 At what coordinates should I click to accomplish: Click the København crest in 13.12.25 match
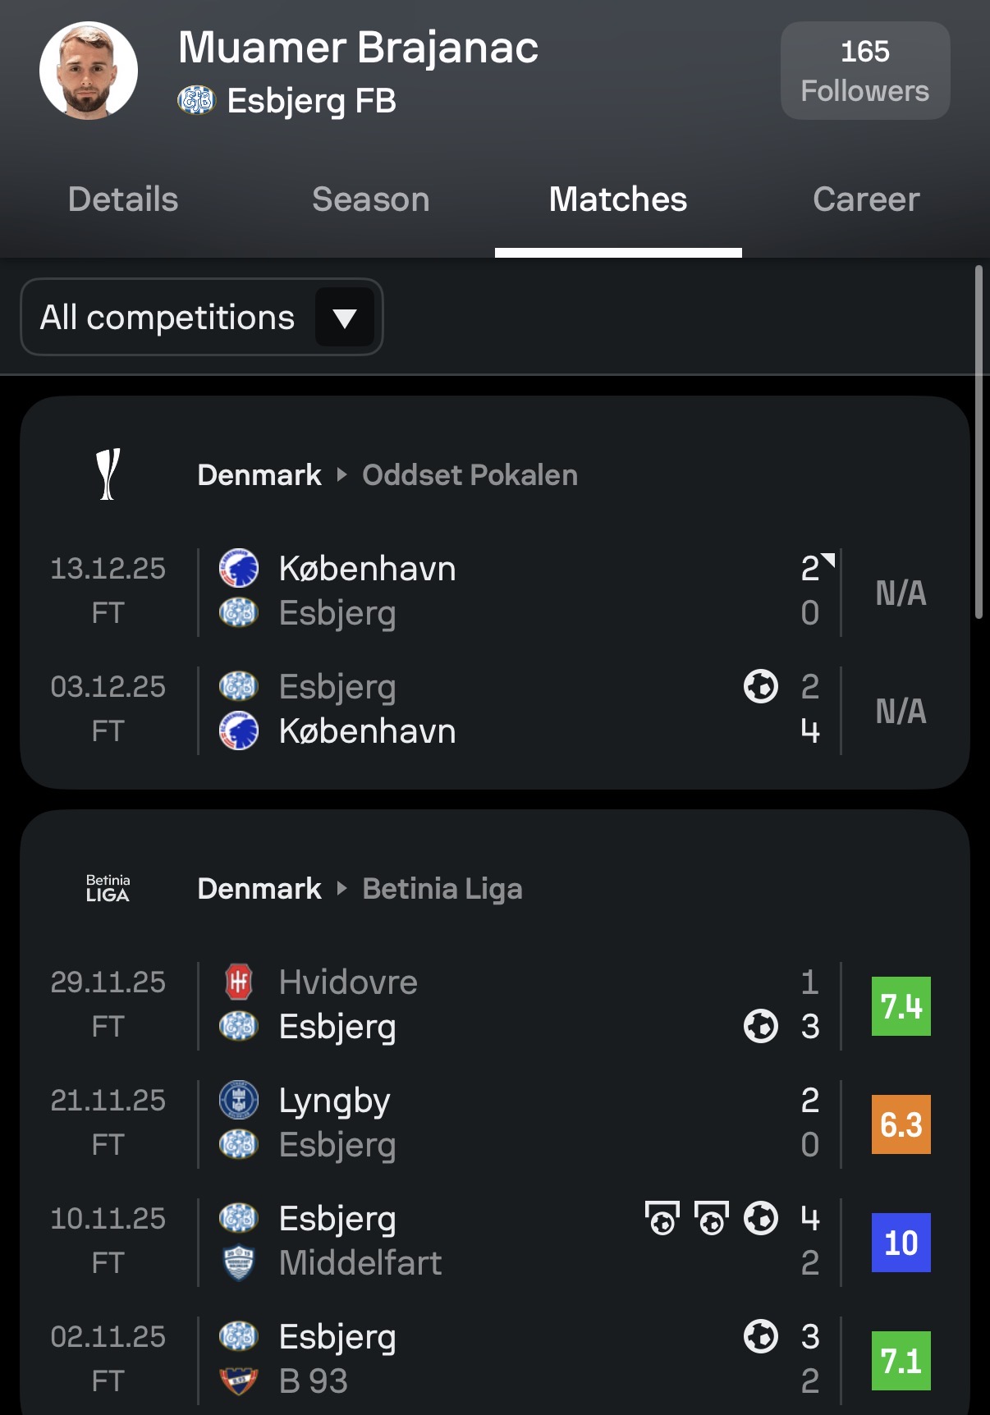click(239, 568)
